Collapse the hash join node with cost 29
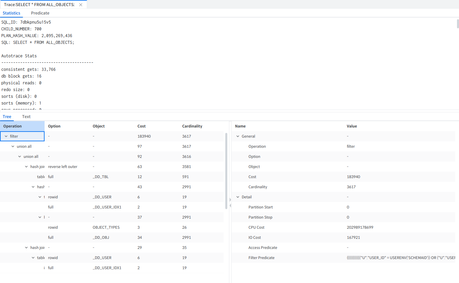The height and width of the screenshot is (283, 459). click(x=26, y=248)
